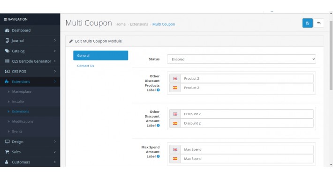This screenshot has height=178, width=333.
Task: Click the Journal J icon
Action: point(7,41)
